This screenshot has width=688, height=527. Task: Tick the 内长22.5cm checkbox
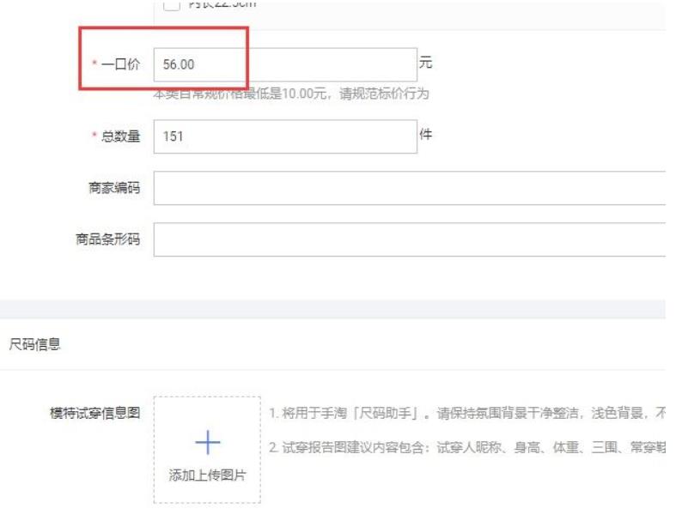tap(171, 5)
